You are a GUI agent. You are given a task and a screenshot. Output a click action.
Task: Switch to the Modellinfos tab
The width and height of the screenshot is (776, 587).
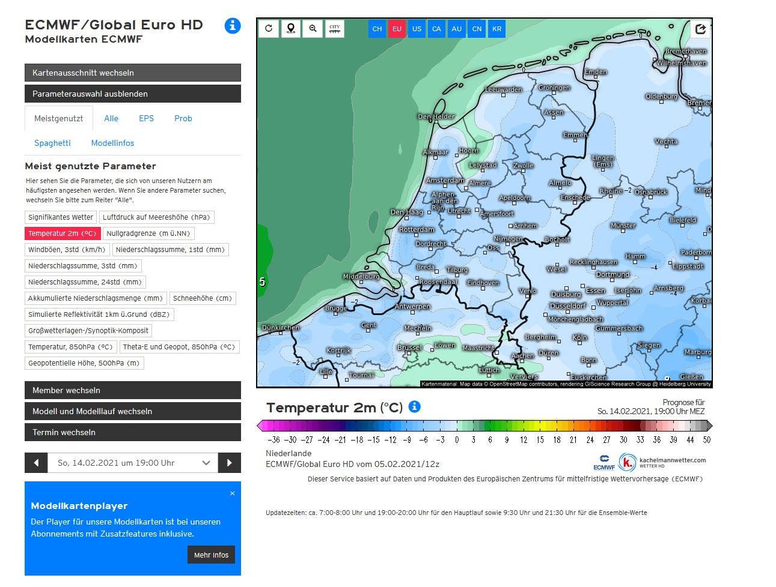point(112,143)
